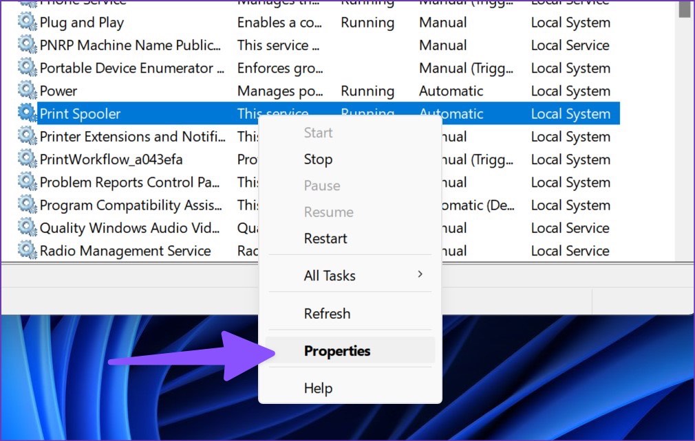
Task: Select the Radio Management Service row
Action: (125, 251)
